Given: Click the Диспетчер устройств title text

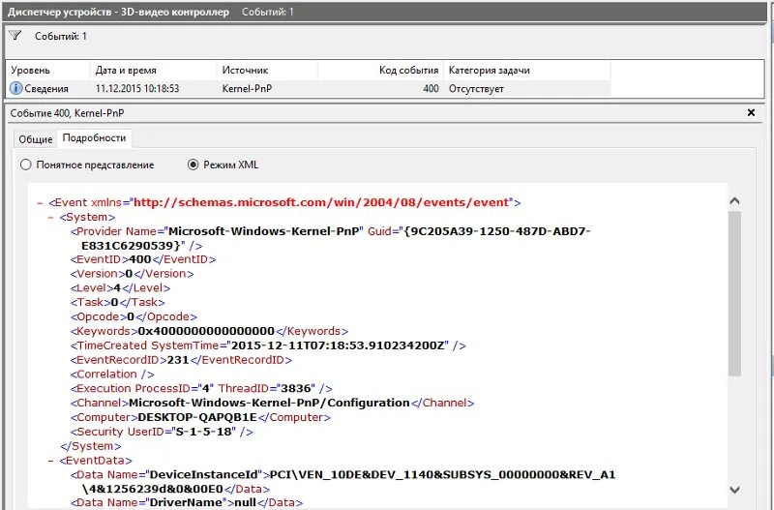Looking at the screenshot, I should tap(118, 12).
